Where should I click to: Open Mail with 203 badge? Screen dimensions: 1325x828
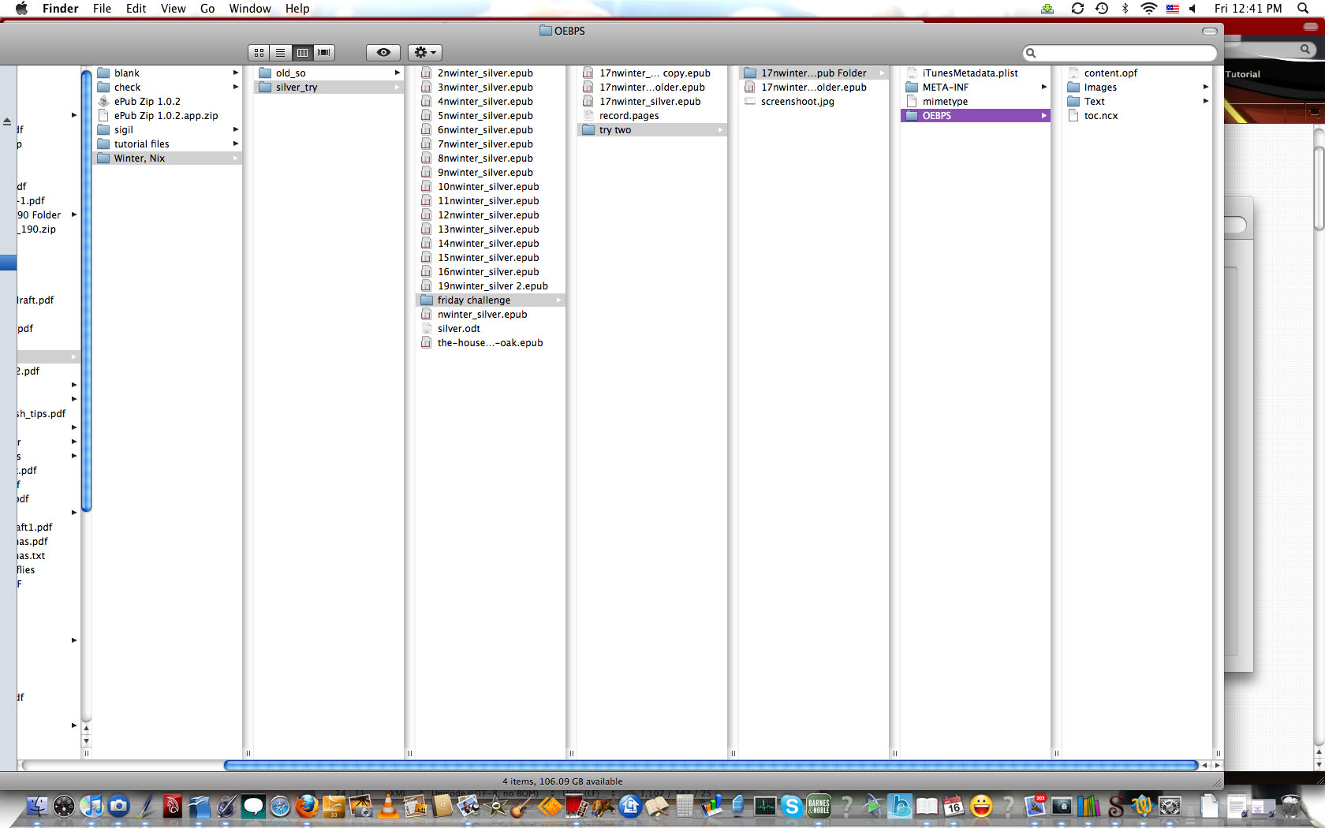click(1035, 806)
